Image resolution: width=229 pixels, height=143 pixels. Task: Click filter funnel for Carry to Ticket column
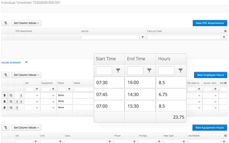[224, 37]
